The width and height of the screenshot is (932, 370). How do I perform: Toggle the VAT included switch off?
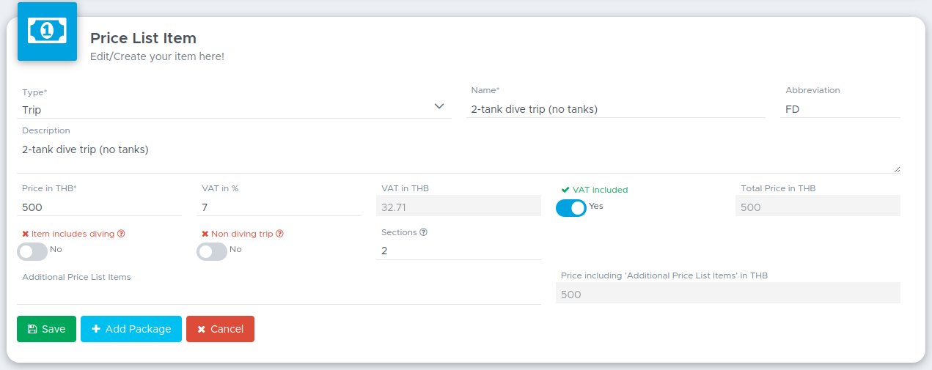pos(571,208)
